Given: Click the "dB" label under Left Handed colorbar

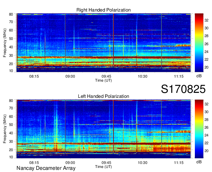Looking at the screenshot, I should (199, 162).
